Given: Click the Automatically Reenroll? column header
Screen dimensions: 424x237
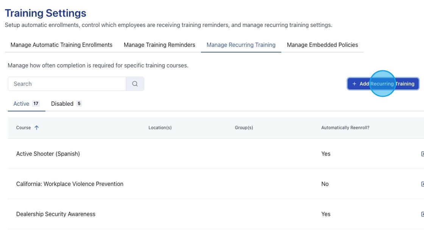Looking at the screenshot, I should [x=345, y=128].
